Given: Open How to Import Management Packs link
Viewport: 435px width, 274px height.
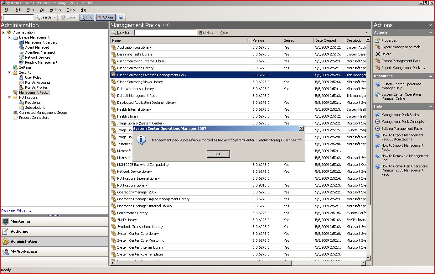Looking at the screenshot, I should (402, 147).
